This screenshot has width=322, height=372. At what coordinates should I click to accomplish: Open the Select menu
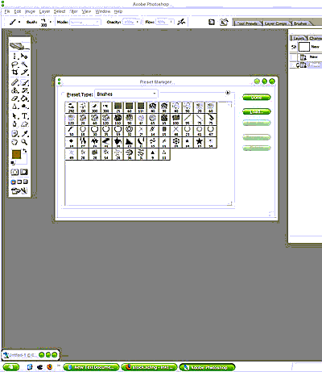[x=60, y=11]
